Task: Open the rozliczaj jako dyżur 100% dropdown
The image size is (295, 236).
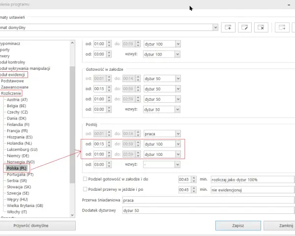Action: click(253, 179)
